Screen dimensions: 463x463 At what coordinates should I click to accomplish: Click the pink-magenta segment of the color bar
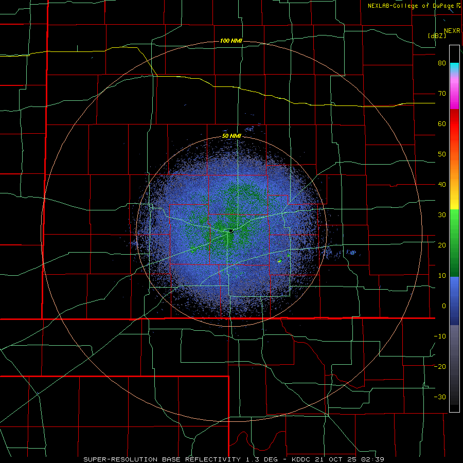pyautogui.click(x=454, y=92)
